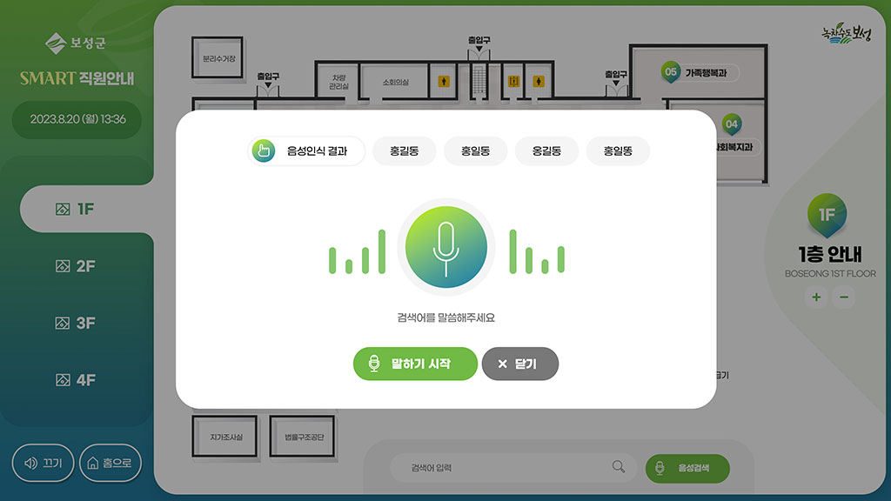Select the 법률구조공단 room on the map
This screenshot has width=891, height=501.
[302, 437]
